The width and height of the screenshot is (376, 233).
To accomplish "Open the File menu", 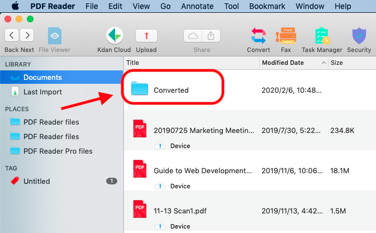I will 92,6.
